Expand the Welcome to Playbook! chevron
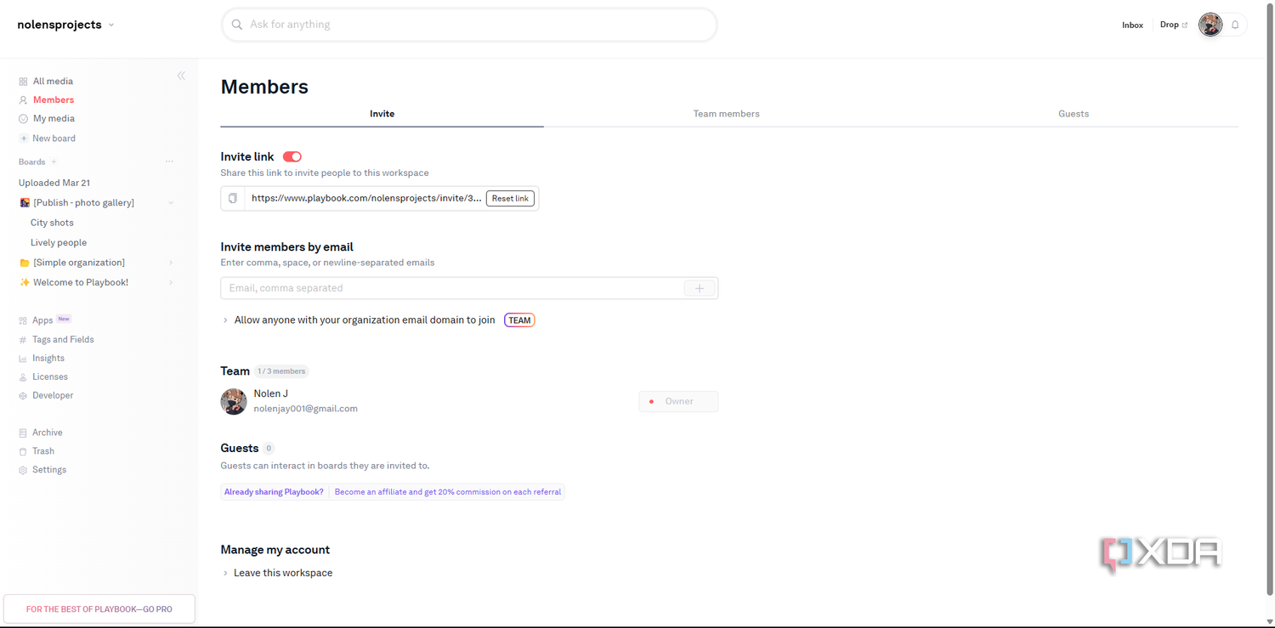This screenshot has width=1275, height=628. pyautogui.click(x=171, y=283)
